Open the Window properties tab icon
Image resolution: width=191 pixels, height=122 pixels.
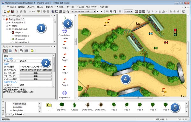coord(10,51)
